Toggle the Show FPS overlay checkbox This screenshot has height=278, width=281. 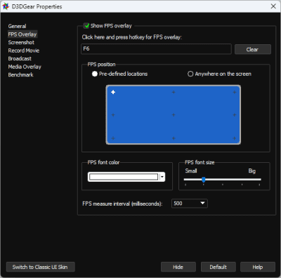(x=86, y=25)
